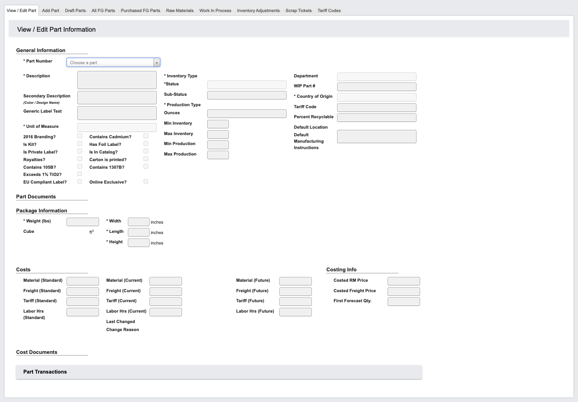Screen dimensions: 578x402
Task: Check Exceeds 1% TiO2? checkbox
Action: (x=80, y=174)
